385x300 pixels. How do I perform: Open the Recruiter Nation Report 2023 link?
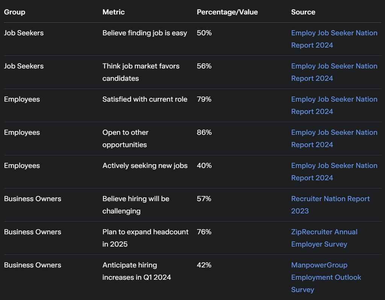coord(330,199)
